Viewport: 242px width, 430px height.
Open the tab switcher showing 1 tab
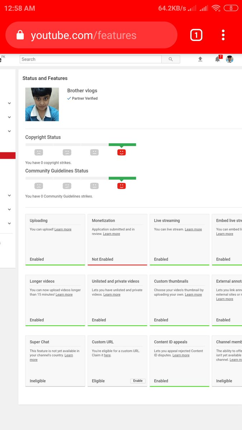point(196,35)
